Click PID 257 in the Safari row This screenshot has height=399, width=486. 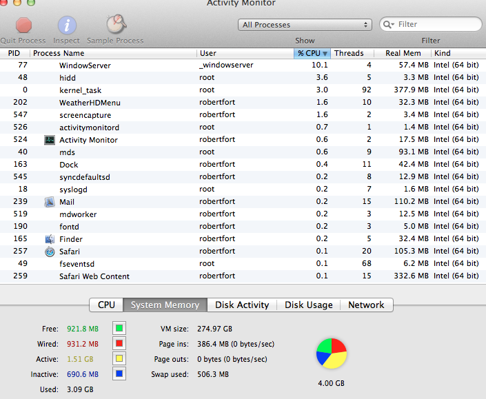point(20,251)
